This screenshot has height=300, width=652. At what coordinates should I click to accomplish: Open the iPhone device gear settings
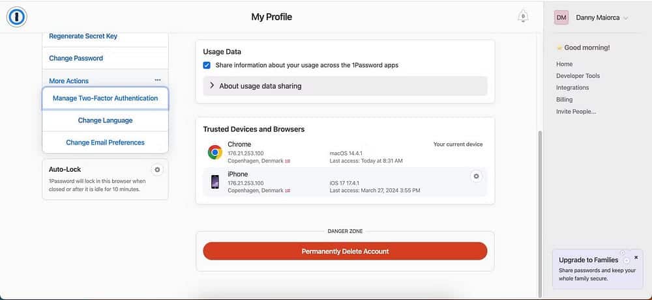coord(476,176)
